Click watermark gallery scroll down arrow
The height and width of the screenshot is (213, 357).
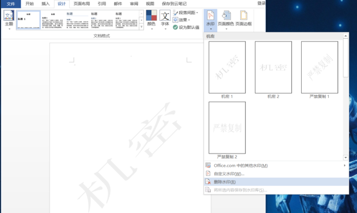click(x=345, y=158)
